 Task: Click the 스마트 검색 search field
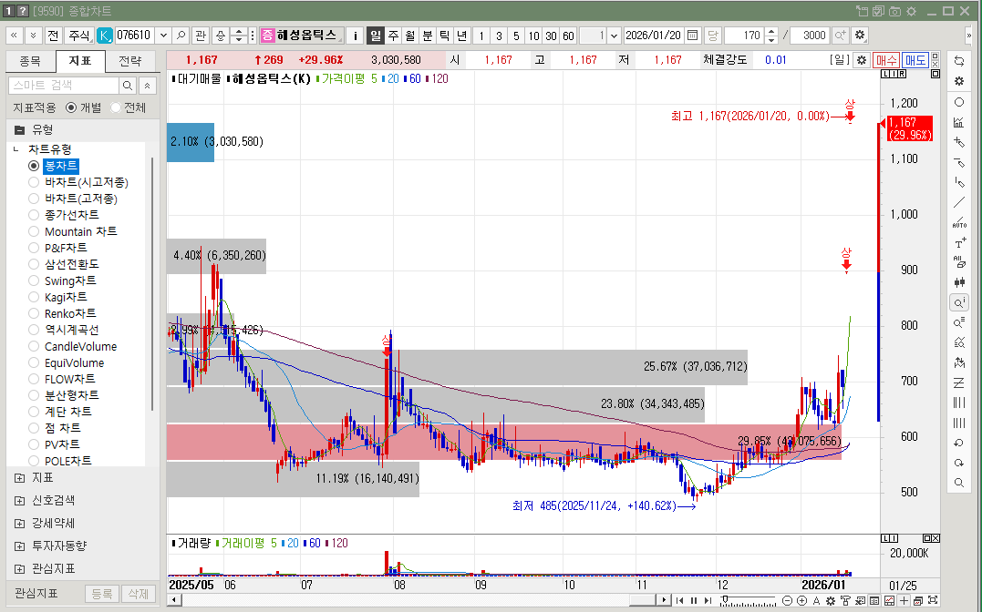(64, 85)
